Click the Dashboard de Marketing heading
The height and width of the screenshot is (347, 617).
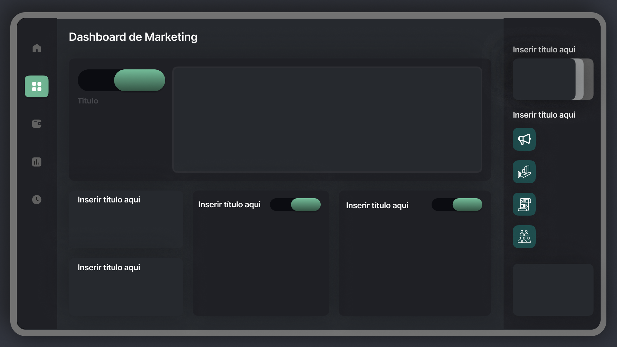coord(133,37)
